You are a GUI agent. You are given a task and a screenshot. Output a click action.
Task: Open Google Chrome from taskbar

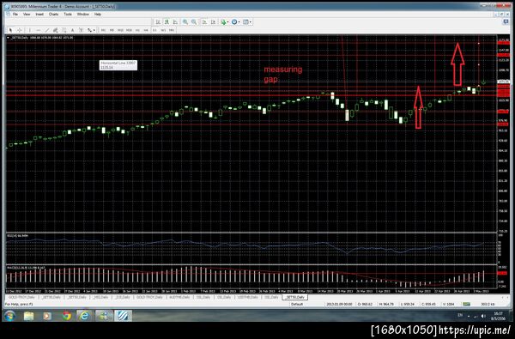click(x=67, y=316)
